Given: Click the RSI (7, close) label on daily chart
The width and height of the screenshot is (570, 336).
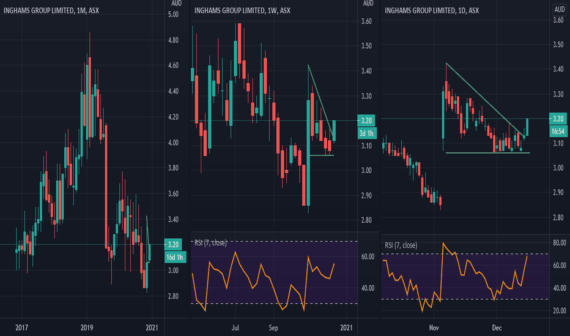Looking at the screenshot, I should click(x=401, y=246).
